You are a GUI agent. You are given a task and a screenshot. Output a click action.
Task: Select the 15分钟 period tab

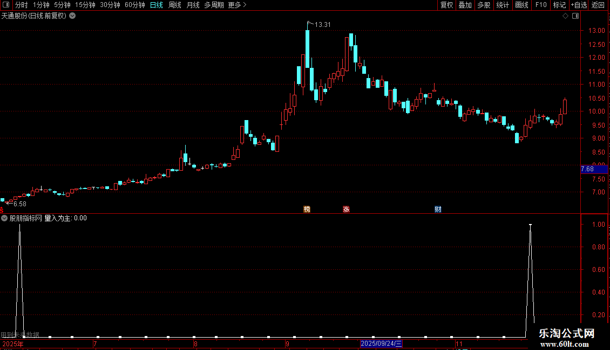coord(85,5)
